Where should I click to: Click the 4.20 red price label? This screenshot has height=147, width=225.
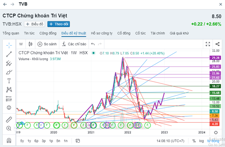215,124
